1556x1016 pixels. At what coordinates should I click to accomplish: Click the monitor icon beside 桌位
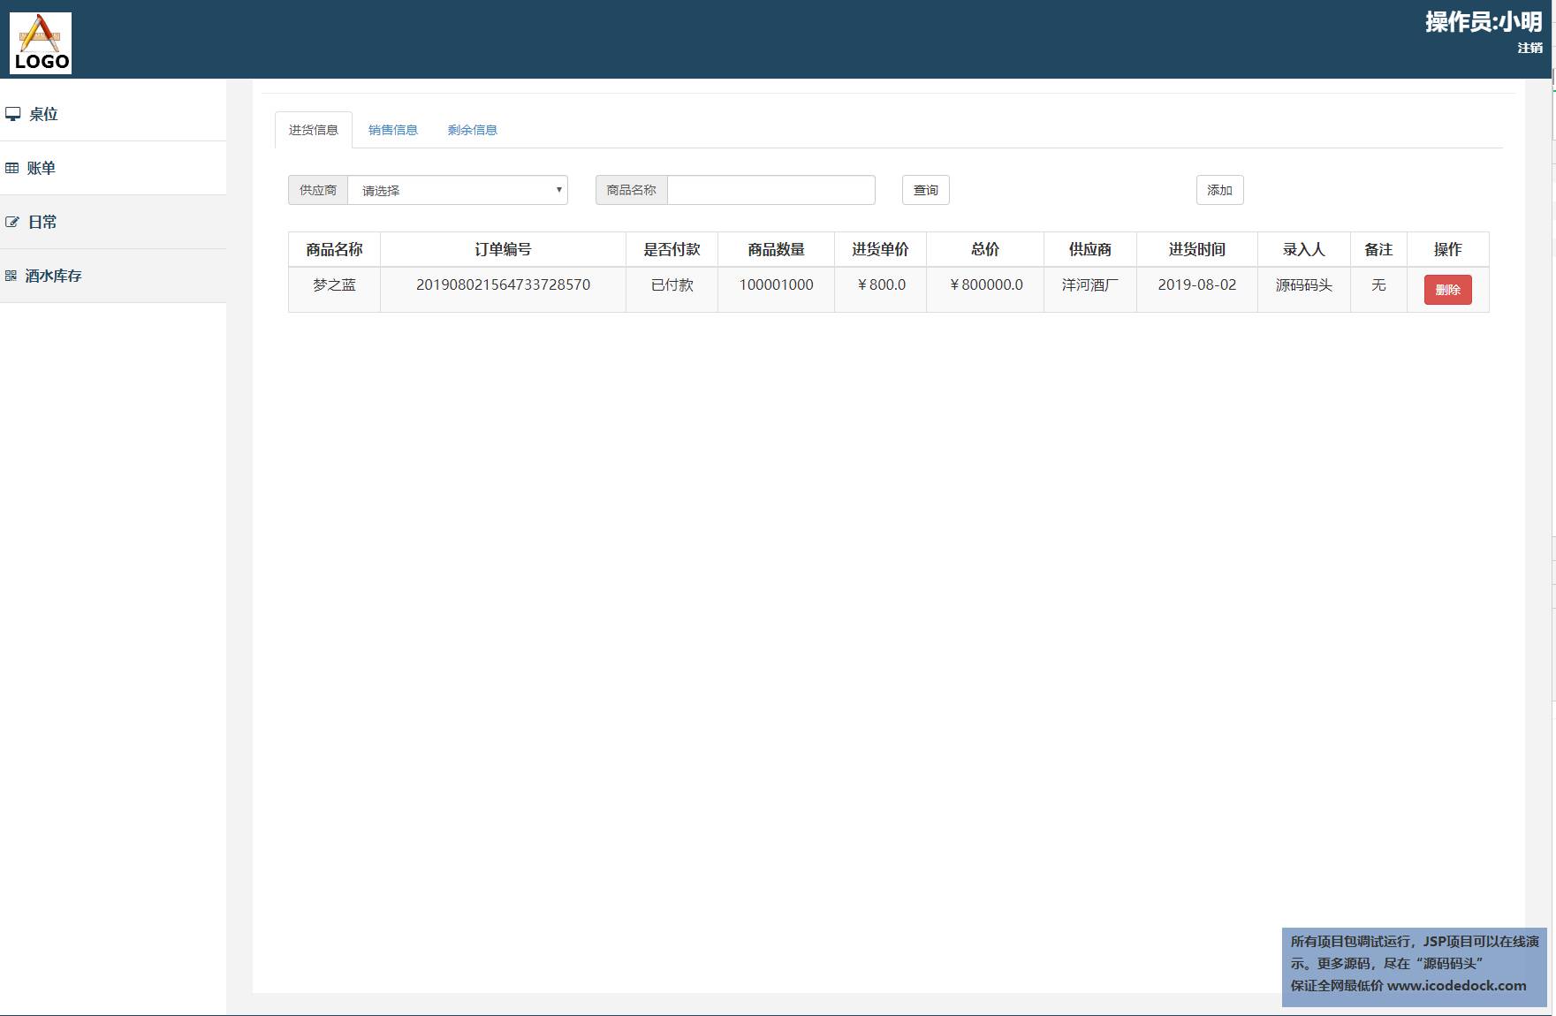point(13,114)
